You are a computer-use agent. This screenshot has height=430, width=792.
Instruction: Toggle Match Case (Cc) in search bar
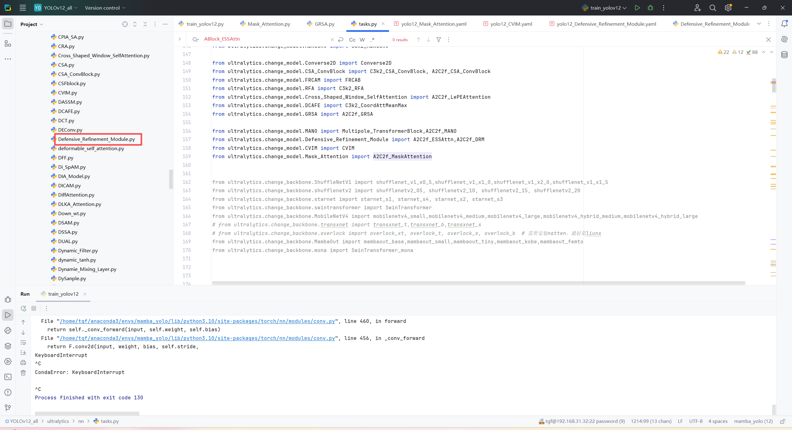(352, 40)
